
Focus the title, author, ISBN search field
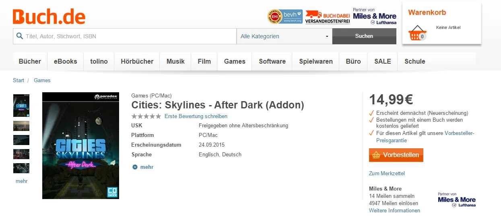[x=129, y=36]
